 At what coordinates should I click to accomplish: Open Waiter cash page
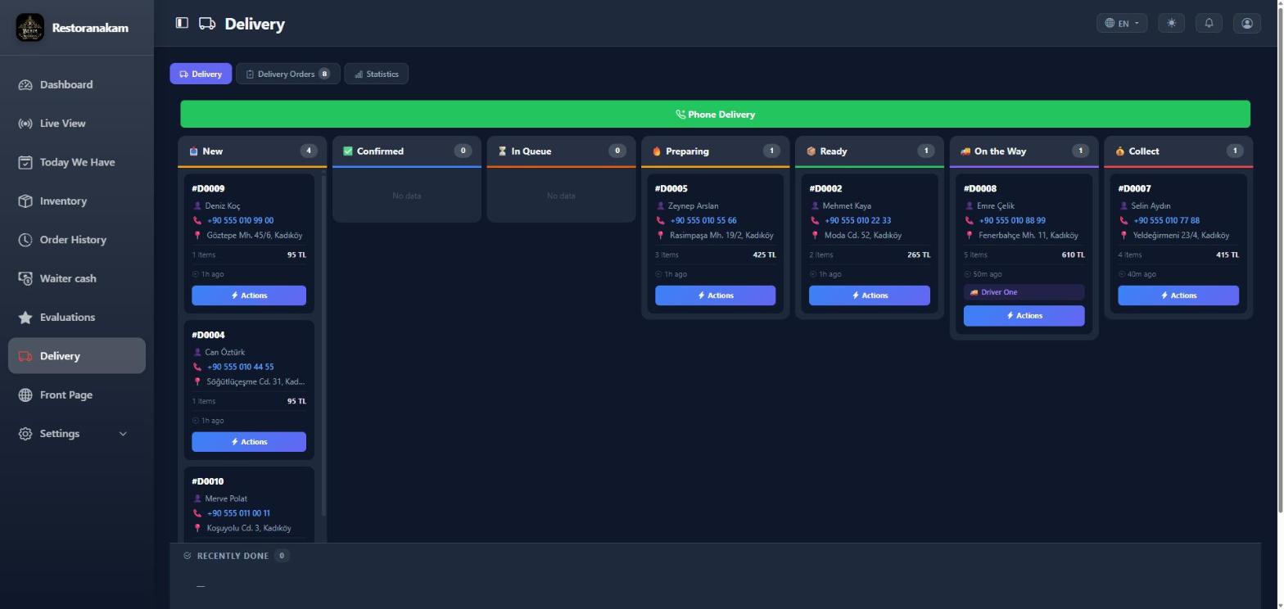tap(77, 278)
